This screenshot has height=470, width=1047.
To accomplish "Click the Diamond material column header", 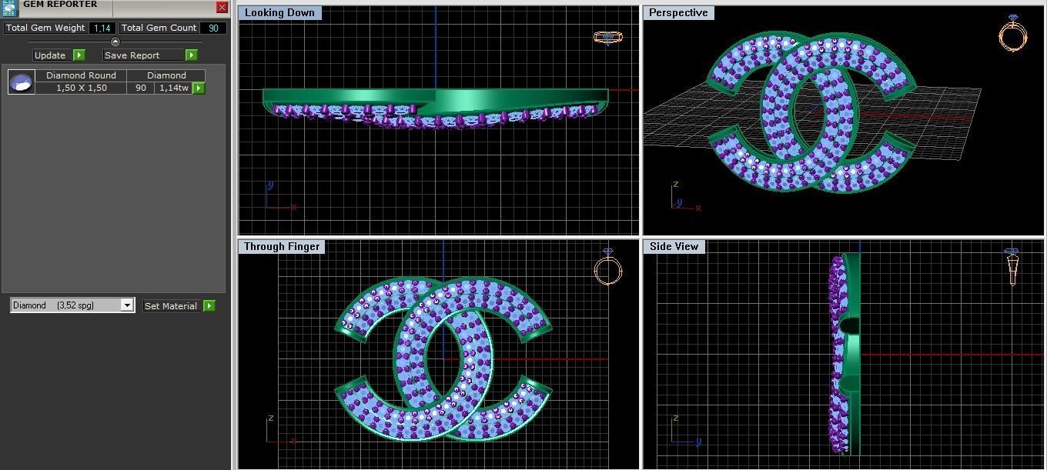I will click(x=166, y=75).
